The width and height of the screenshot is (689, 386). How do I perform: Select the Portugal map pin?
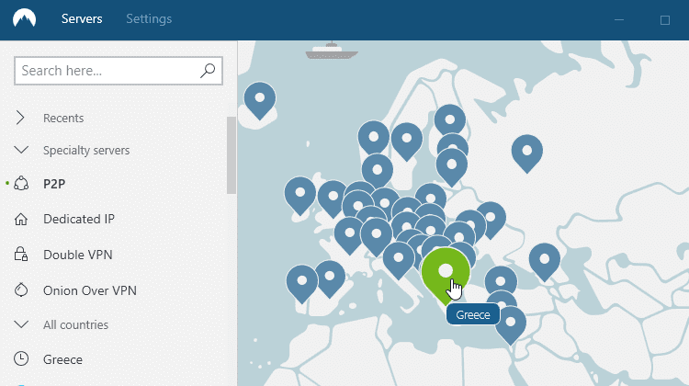tap(302, 284)
